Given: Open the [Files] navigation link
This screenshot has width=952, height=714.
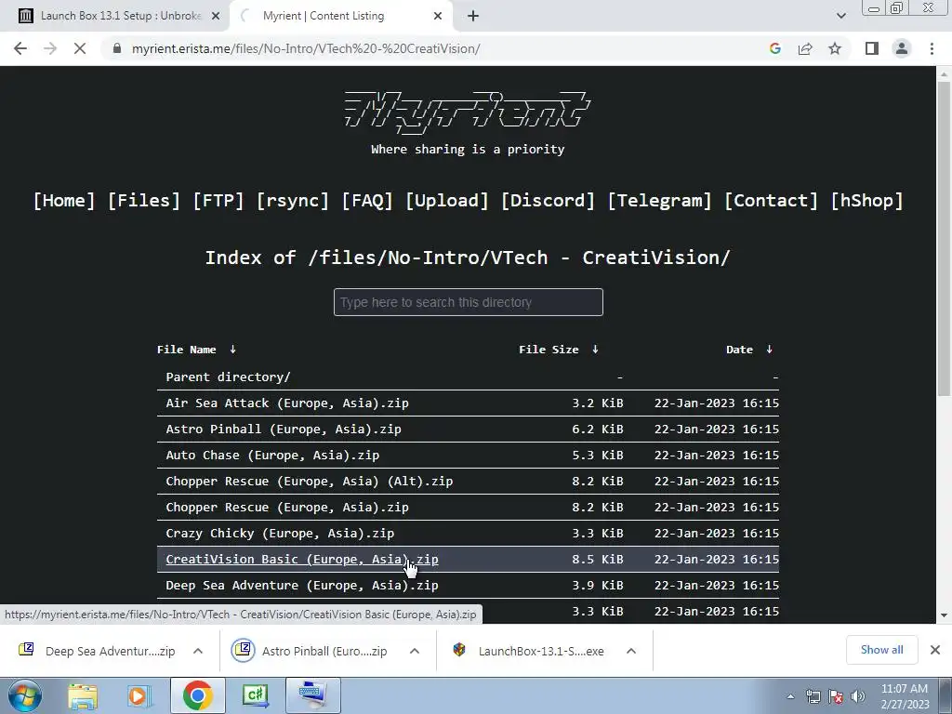Looking at the screenshot, I should coord(144,201).
